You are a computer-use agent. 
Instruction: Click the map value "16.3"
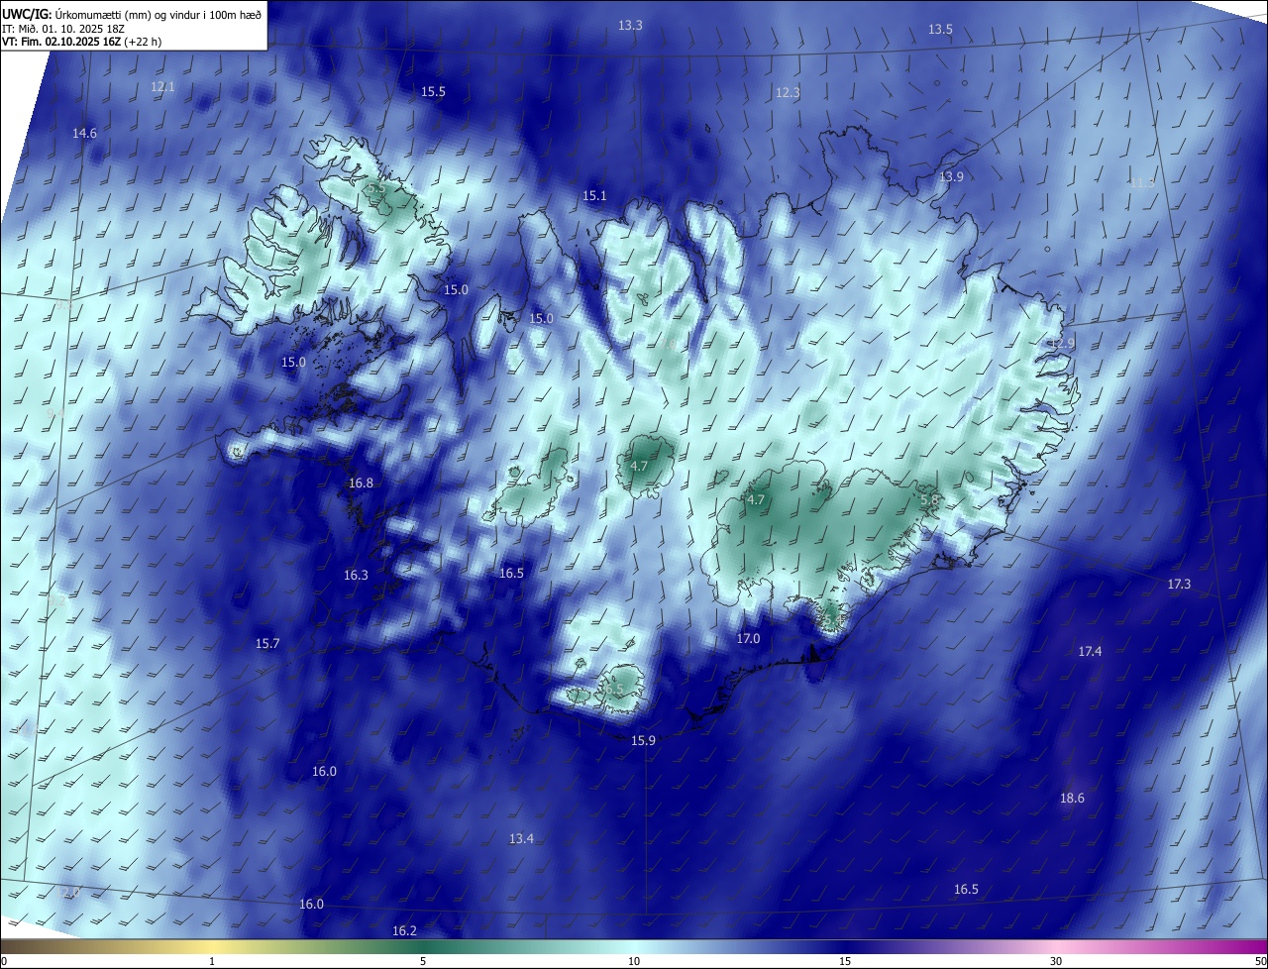point(356,575)
